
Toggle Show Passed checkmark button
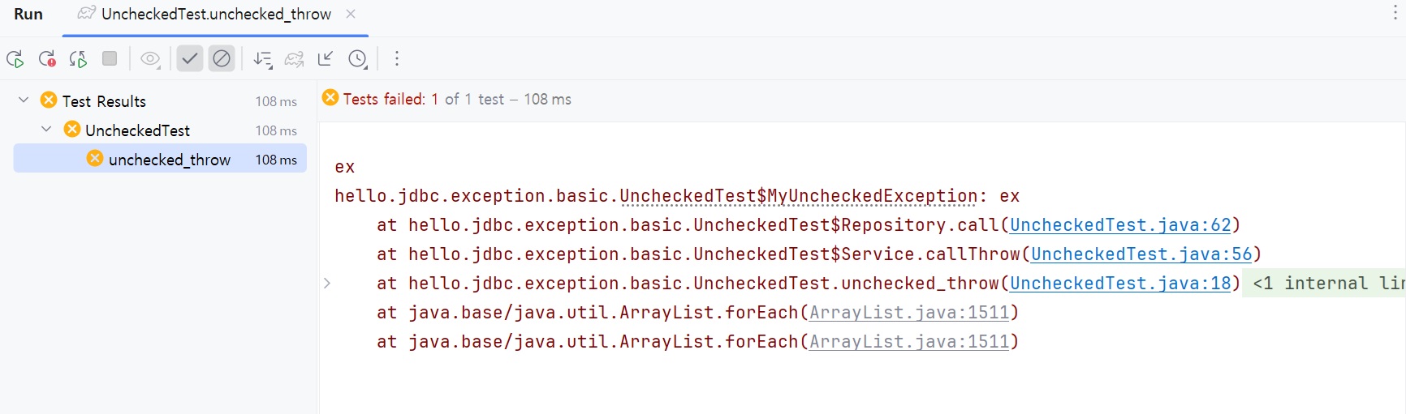(x=189, y=59)
